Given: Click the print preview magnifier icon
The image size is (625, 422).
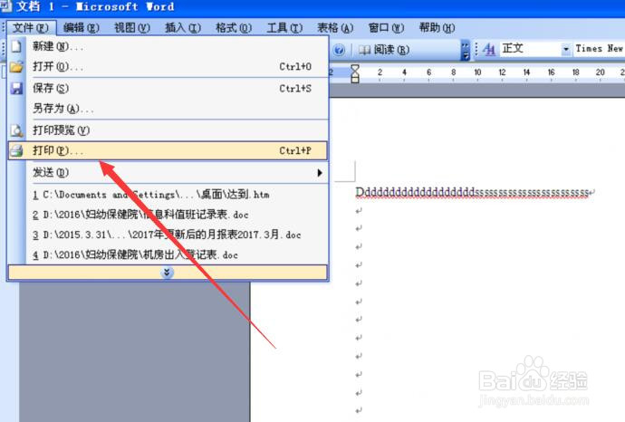Looking at the screenshot, I should [x=16, y=130].
